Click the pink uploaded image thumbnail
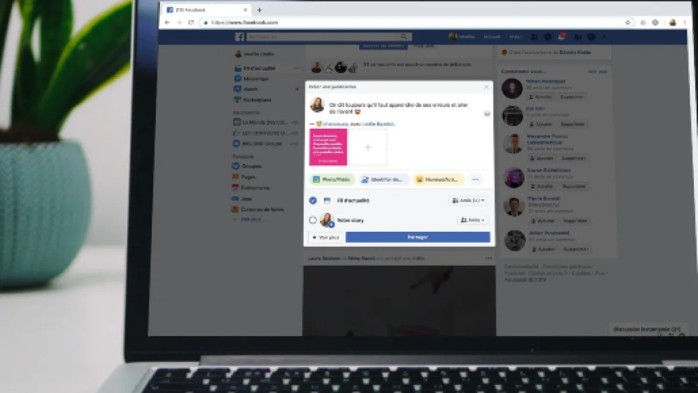Screen dimensions: 698x393 click(x=328, y=147)
